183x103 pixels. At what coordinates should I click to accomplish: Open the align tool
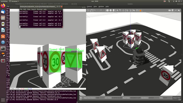coord(134,10)
